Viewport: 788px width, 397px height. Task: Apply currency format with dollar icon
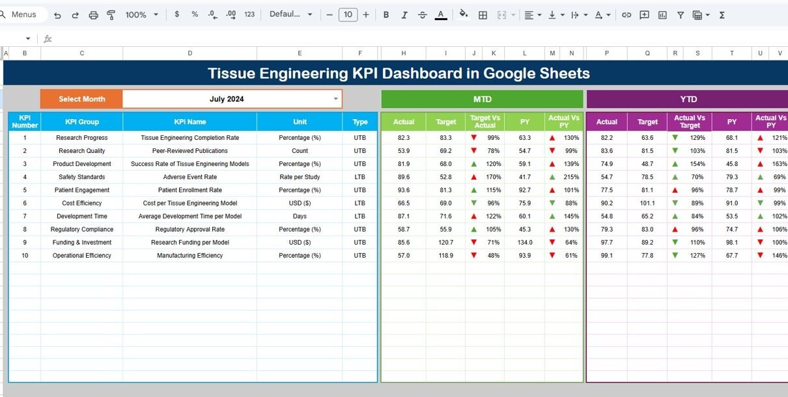pyautogui.click(x=176, y=14)
